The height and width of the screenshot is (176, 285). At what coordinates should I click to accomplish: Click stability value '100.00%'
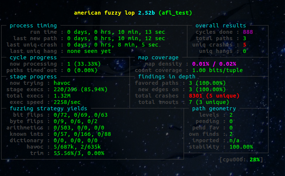(241, 147)
